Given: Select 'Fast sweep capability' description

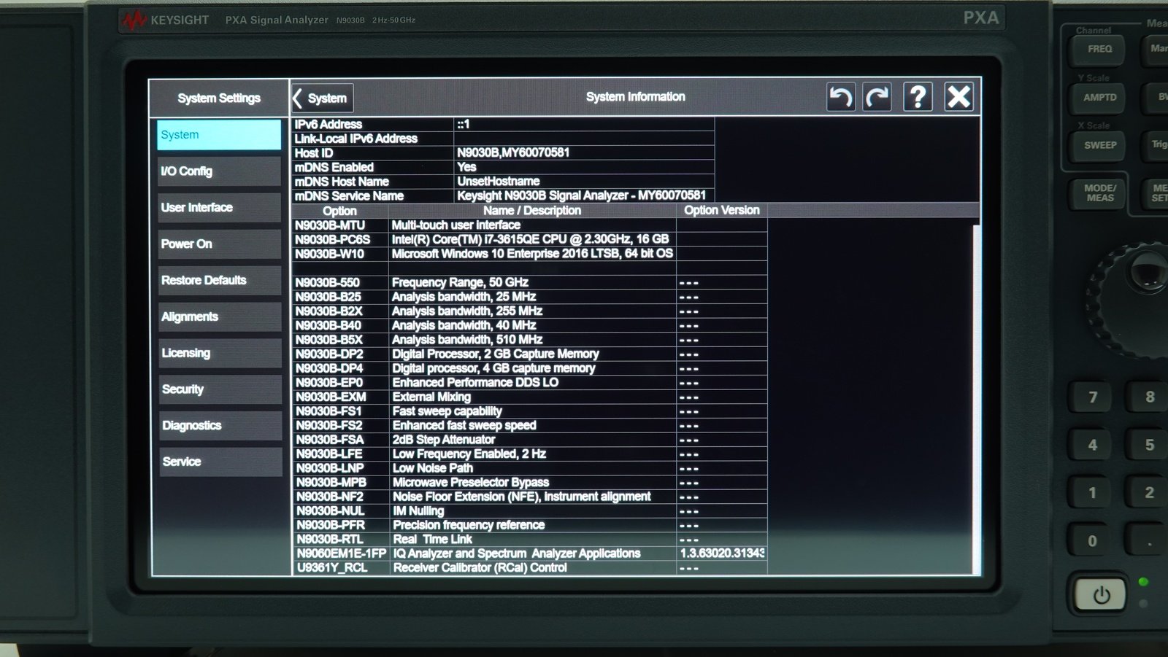Looking at the screenshot, I should pos(447,411).
